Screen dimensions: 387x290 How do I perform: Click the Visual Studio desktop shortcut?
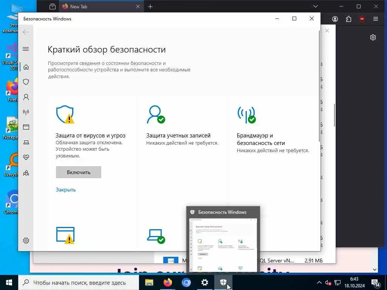[10, 57]
